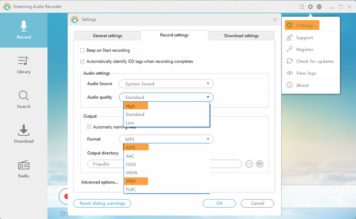Expand the Audio Source dropdown
This screenshot has width=356, height=219.
(x=166, y=84)
